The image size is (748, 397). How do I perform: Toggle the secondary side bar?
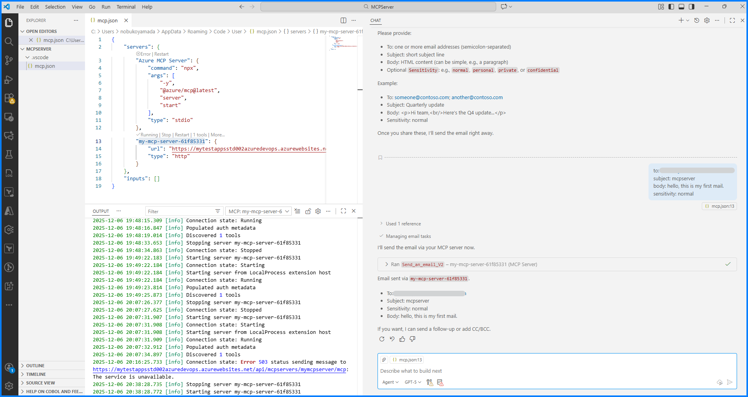(x=692, y=7)
